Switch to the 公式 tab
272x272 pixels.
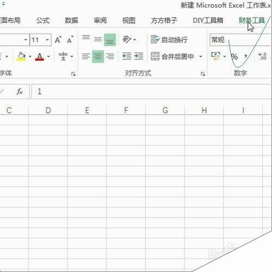click(x=43, y=21)
